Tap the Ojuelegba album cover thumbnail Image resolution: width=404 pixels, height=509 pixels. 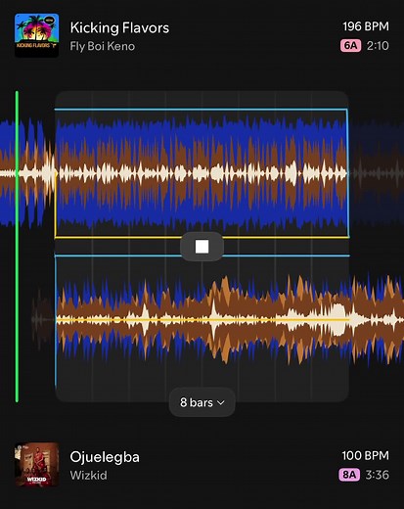(37, 465)
